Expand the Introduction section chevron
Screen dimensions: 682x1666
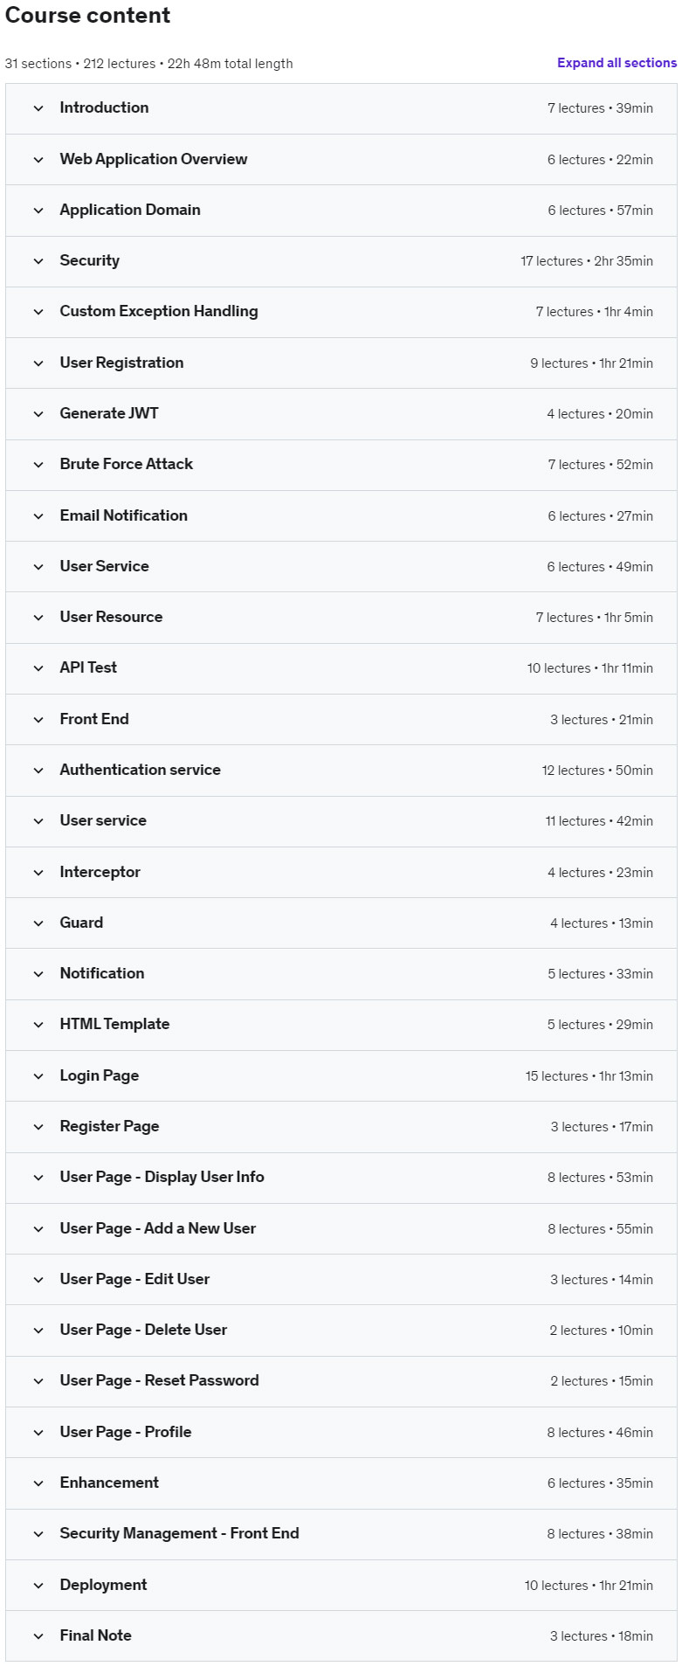(x=38, y=108)
